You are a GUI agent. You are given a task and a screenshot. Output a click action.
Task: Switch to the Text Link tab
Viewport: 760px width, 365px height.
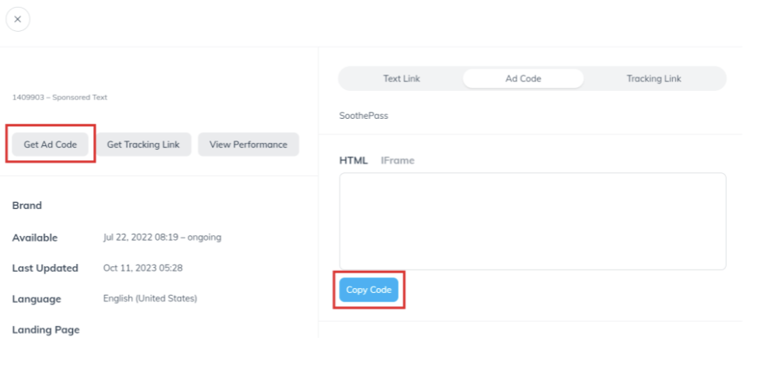(401, 78)
